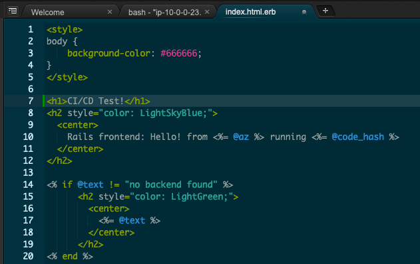
Task: Click the </center> tag on line 18
Action: pos(111,232)
